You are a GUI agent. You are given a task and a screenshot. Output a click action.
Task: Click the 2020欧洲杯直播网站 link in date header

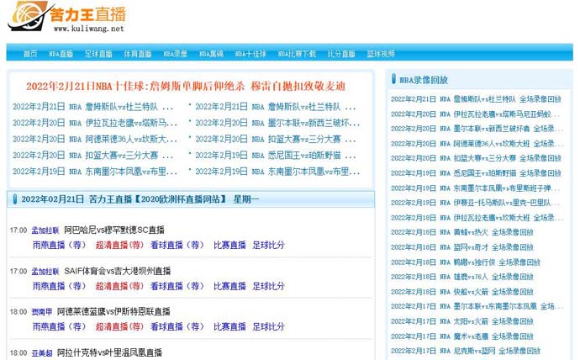tap(180, 199)
